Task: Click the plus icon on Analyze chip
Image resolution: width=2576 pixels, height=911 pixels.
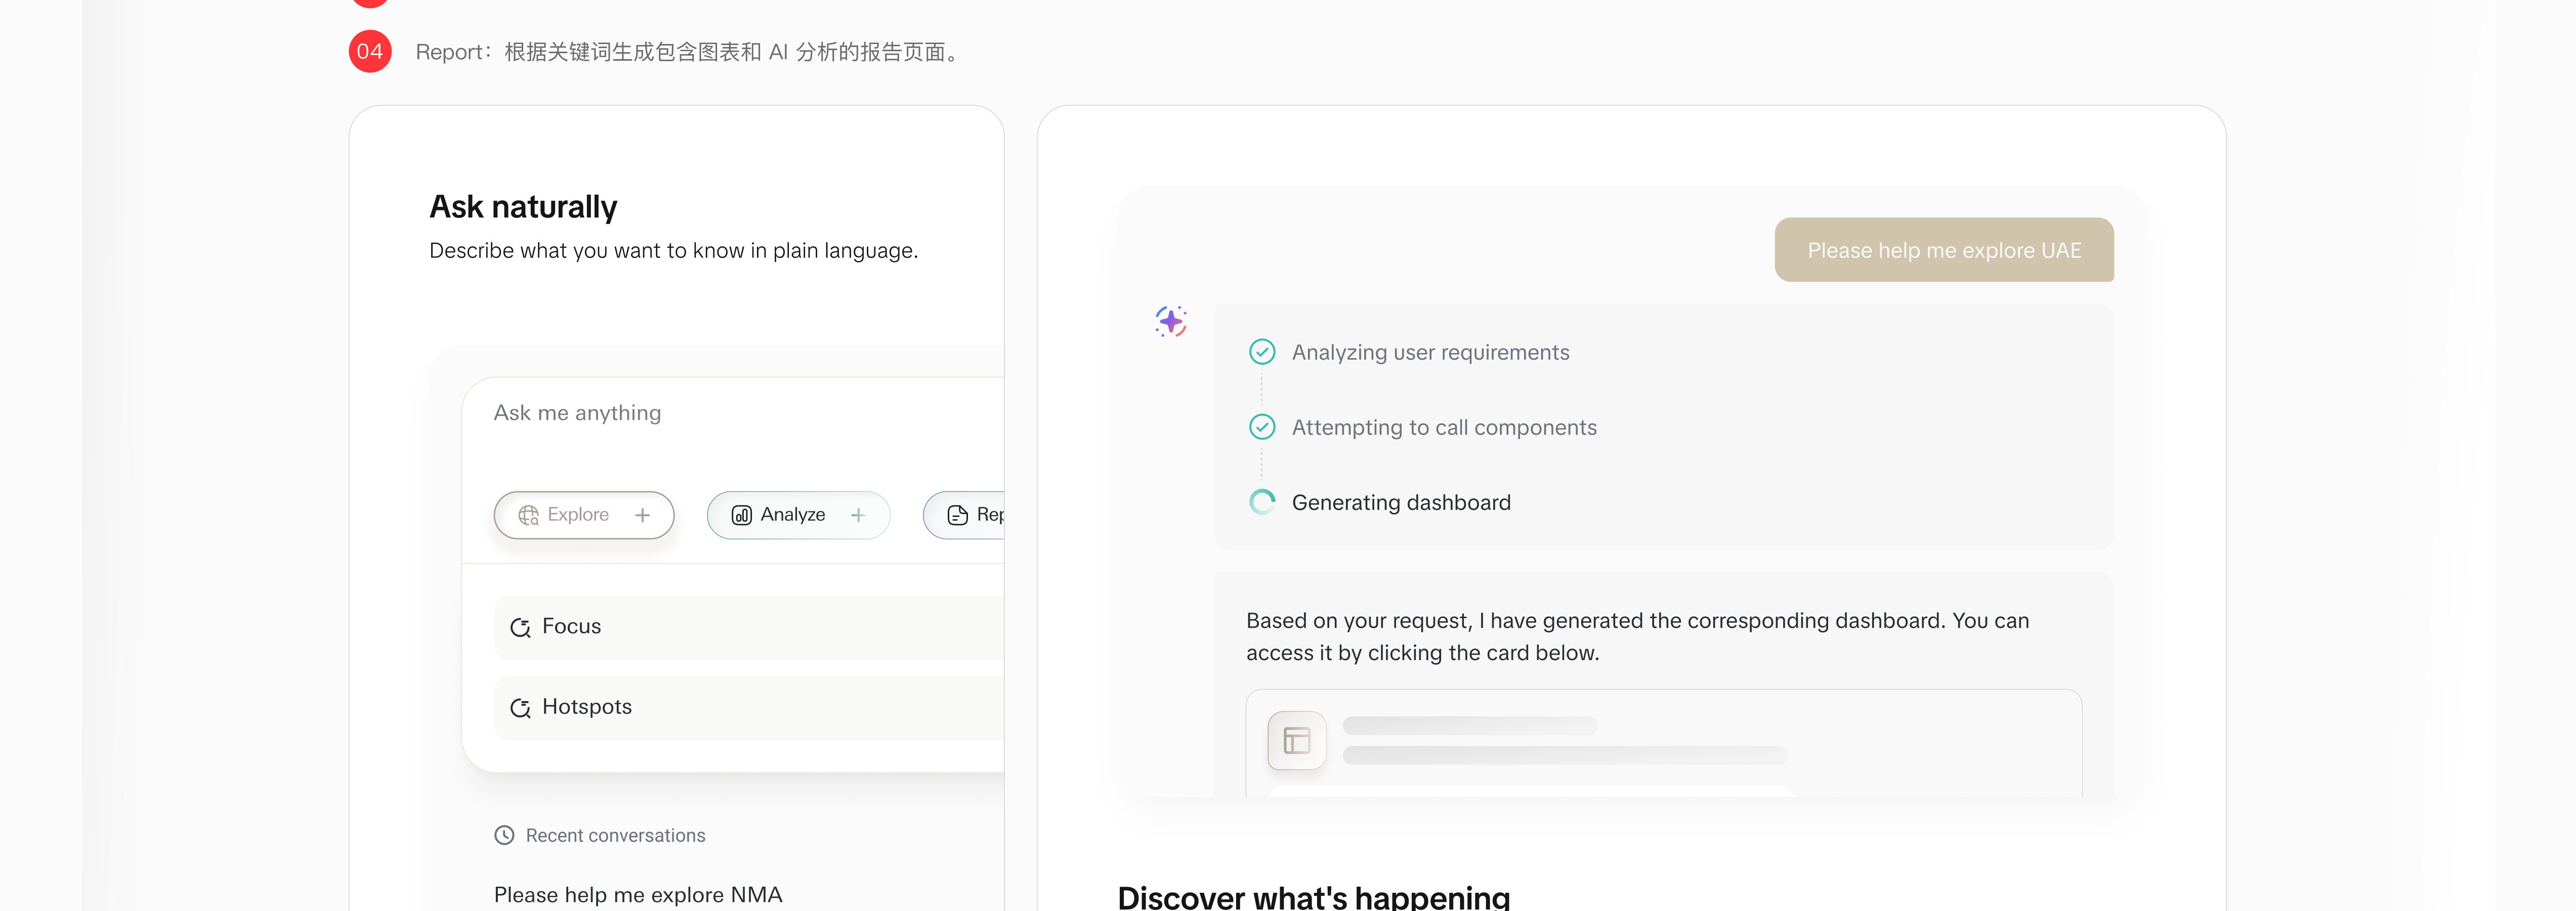Action: coord(858,515)
